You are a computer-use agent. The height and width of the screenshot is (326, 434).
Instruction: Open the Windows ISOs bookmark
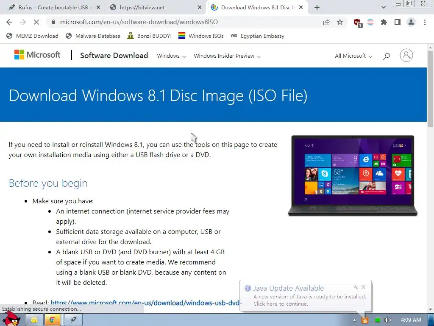pyautogui.click(x=201, y=36)
